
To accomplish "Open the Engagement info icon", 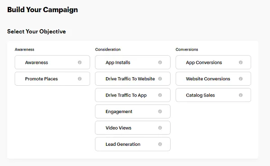I will coord(160,111).
